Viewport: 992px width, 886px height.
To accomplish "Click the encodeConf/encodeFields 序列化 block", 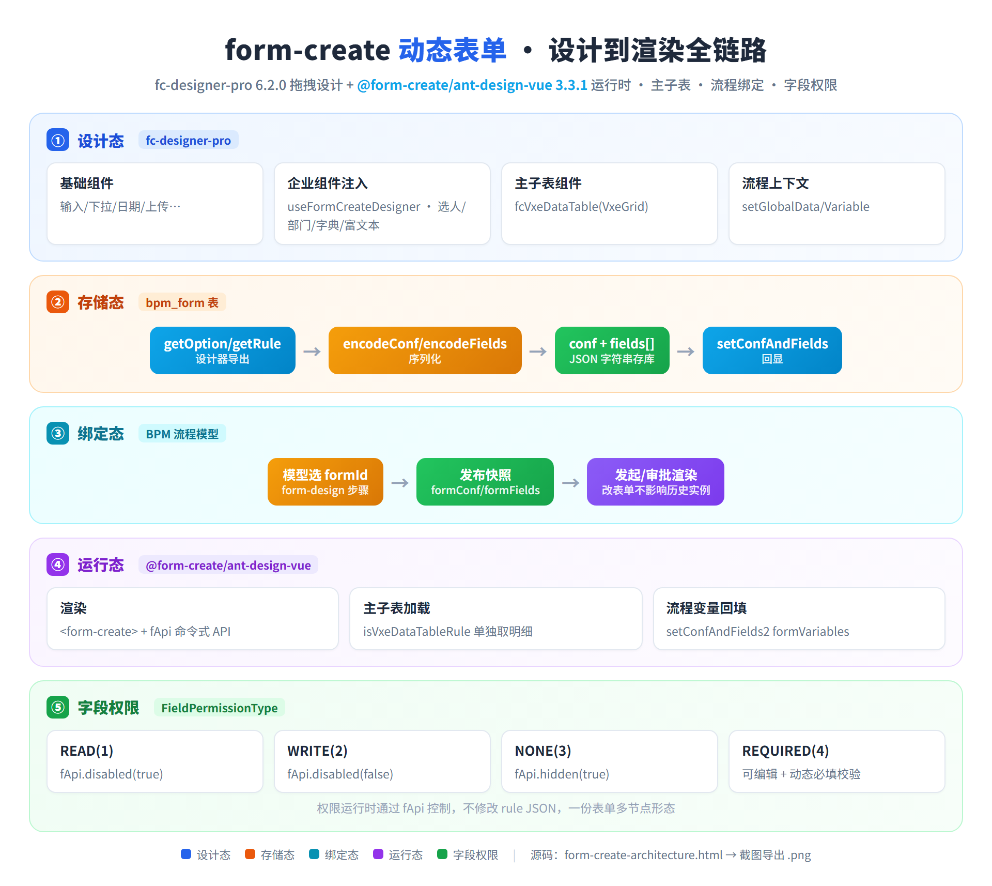I will pyautogui.click(x=425, y=350).
